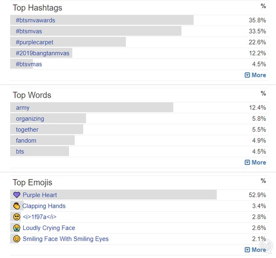Expand More under Top Words
This screenshot has height=258, width=276.
click(x=255, y=162)
